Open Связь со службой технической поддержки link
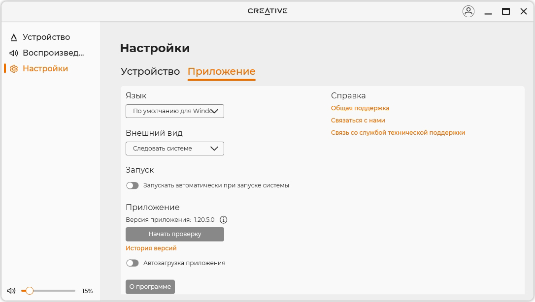This screenshot has width=535, height=302. (x=398, y=133)
